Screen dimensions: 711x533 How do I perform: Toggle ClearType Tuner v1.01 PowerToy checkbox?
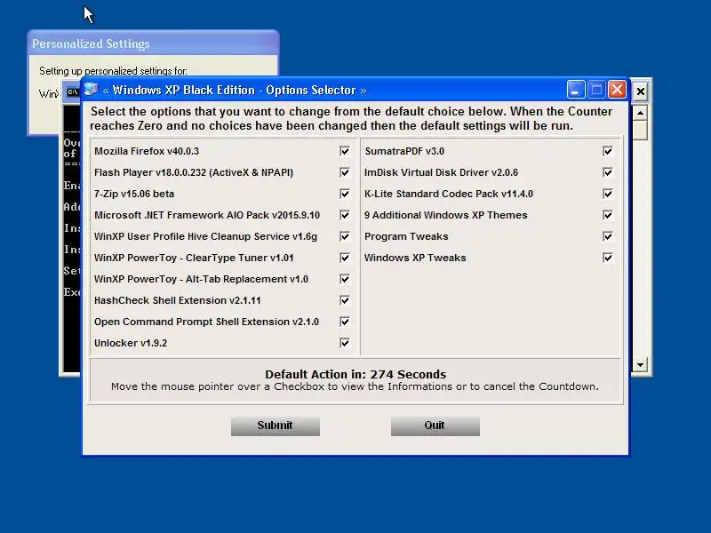[345, 258]
